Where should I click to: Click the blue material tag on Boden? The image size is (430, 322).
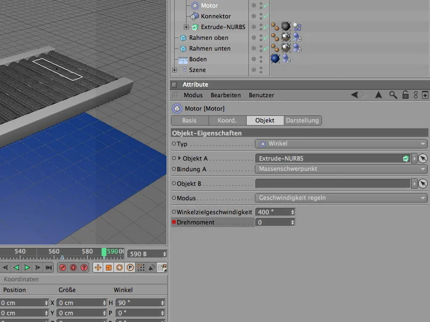coord(275,58)
